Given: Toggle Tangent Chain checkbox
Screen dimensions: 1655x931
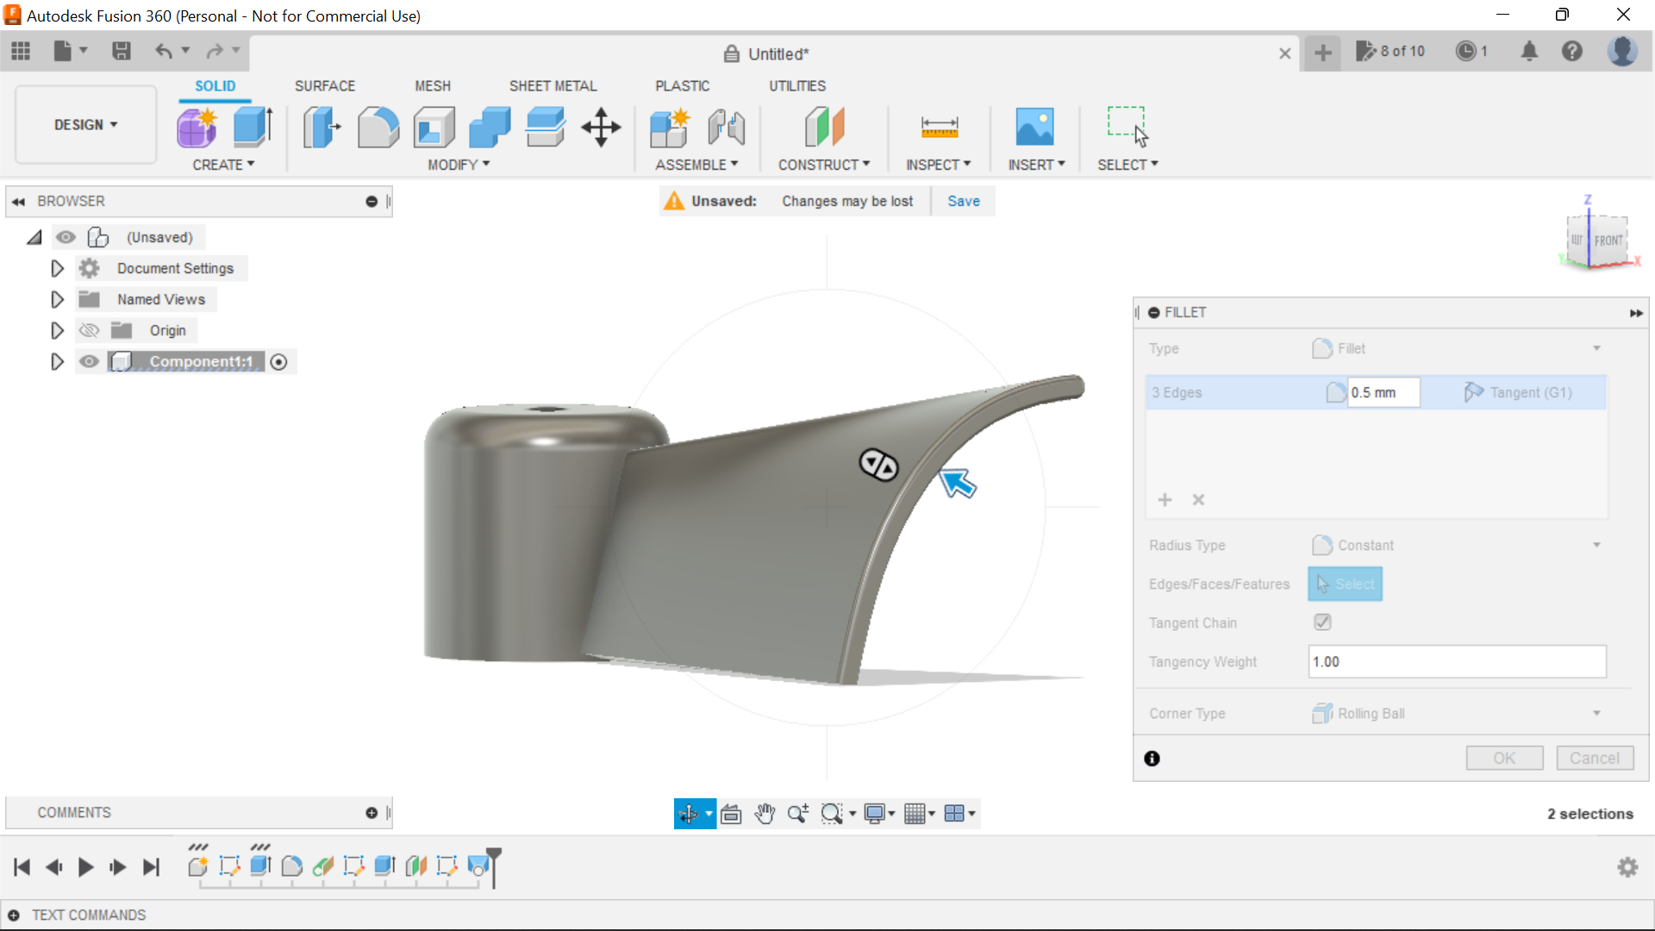Looking at the screenshot, I should [1321, 622].
